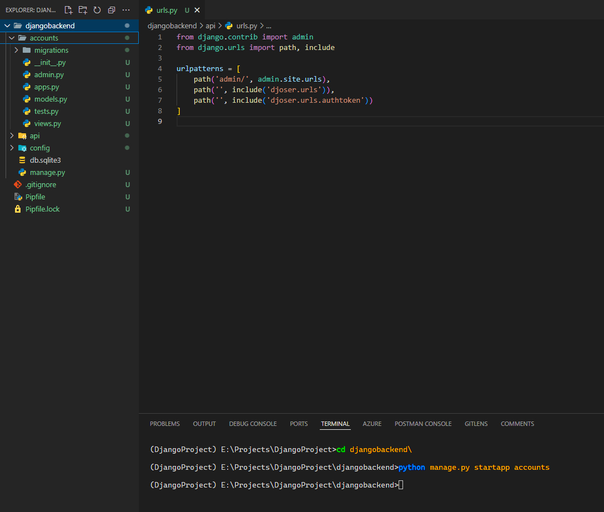Open models.py in the accounts folder

pyautogui.click(x=51, y=99)
